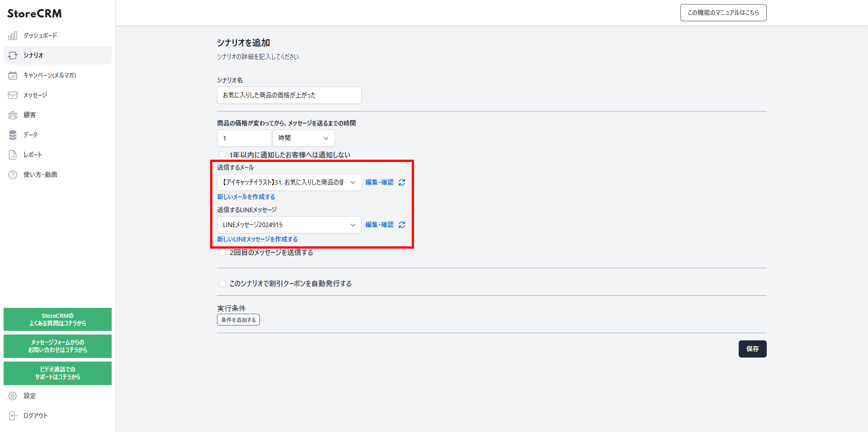Image resolution: width=868 pixels, height=432 pixels.
Task: Click the scenario cycle icon in sidebar
Action: (13, 56)
